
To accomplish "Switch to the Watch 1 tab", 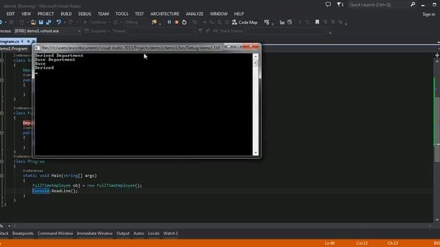I will click(x=170, y=233).
